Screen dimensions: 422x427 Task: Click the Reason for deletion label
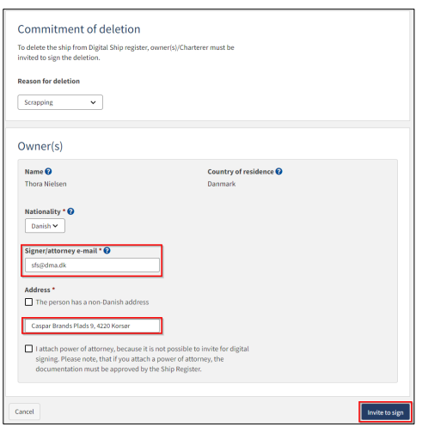(x=49, y=81)
